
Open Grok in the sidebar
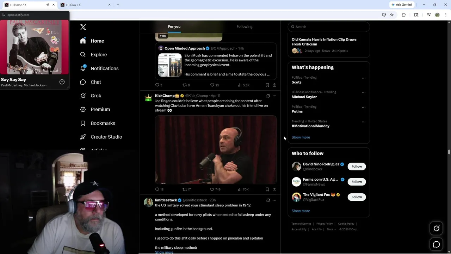pos(91,96)
